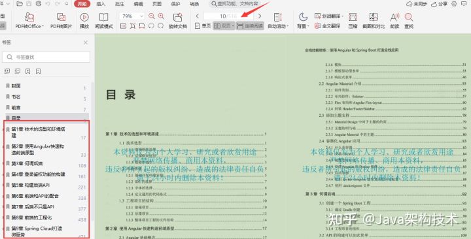Toggle 双页 double page view
The height and width of the screenshot is (239, 471).
224,26
